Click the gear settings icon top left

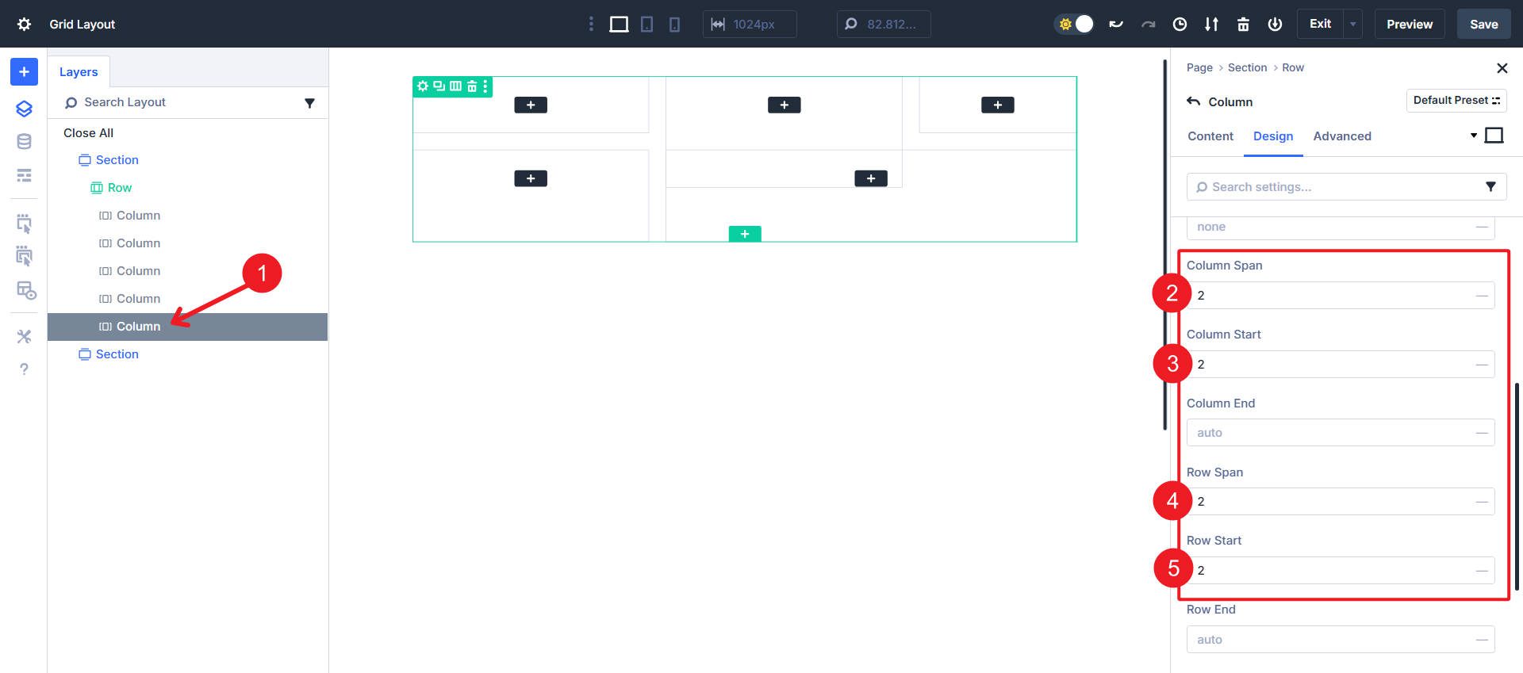[x=24, y=24]
